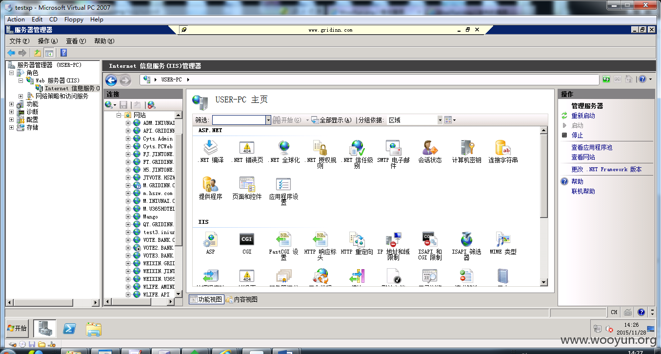Open the FastCGI 设置 icon
This screenshot has height=354, width=661.
tap(283, 239)
